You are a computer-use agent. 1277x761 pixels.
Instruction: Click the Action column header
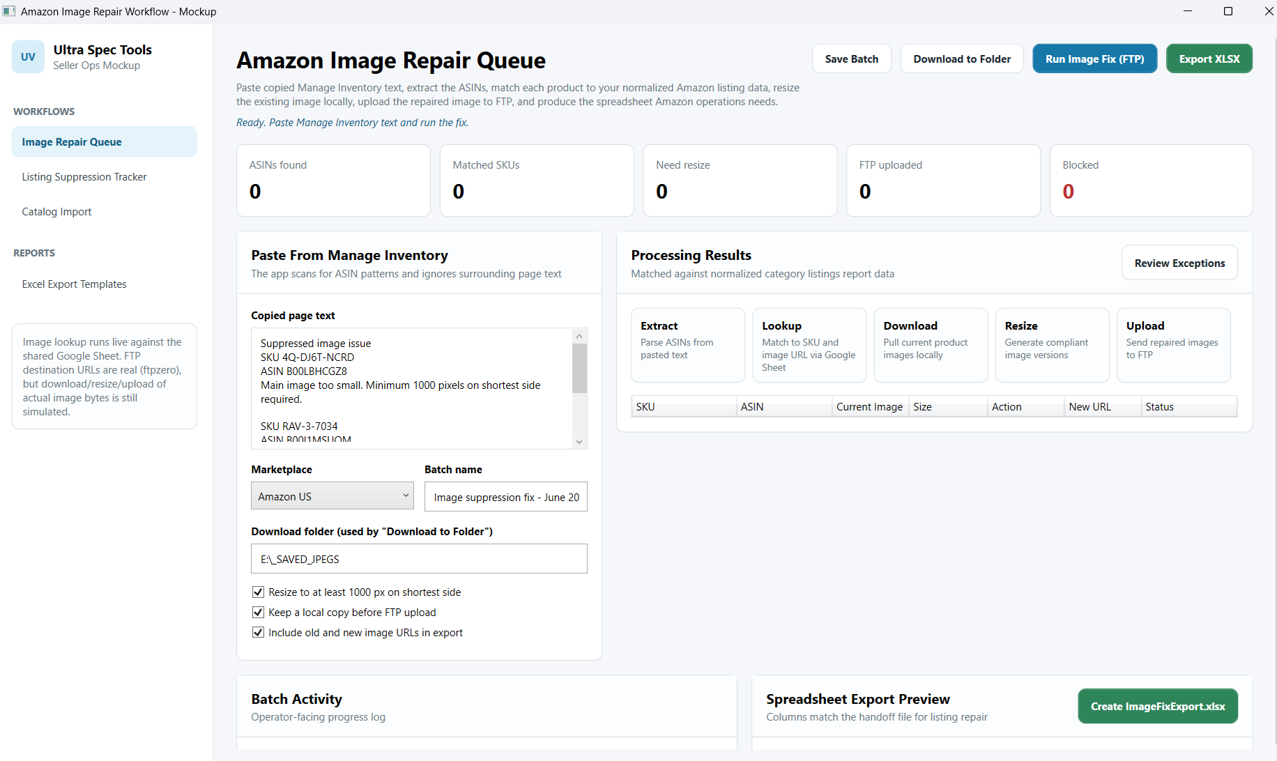[1026, 407]
